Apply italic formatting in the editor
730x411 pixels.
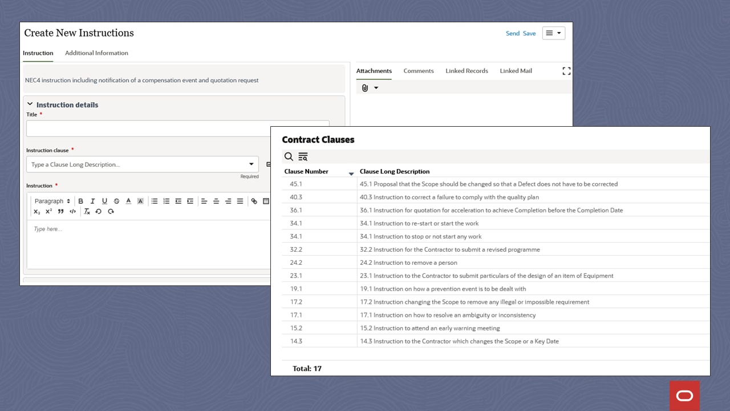click(x=92, y=201)
